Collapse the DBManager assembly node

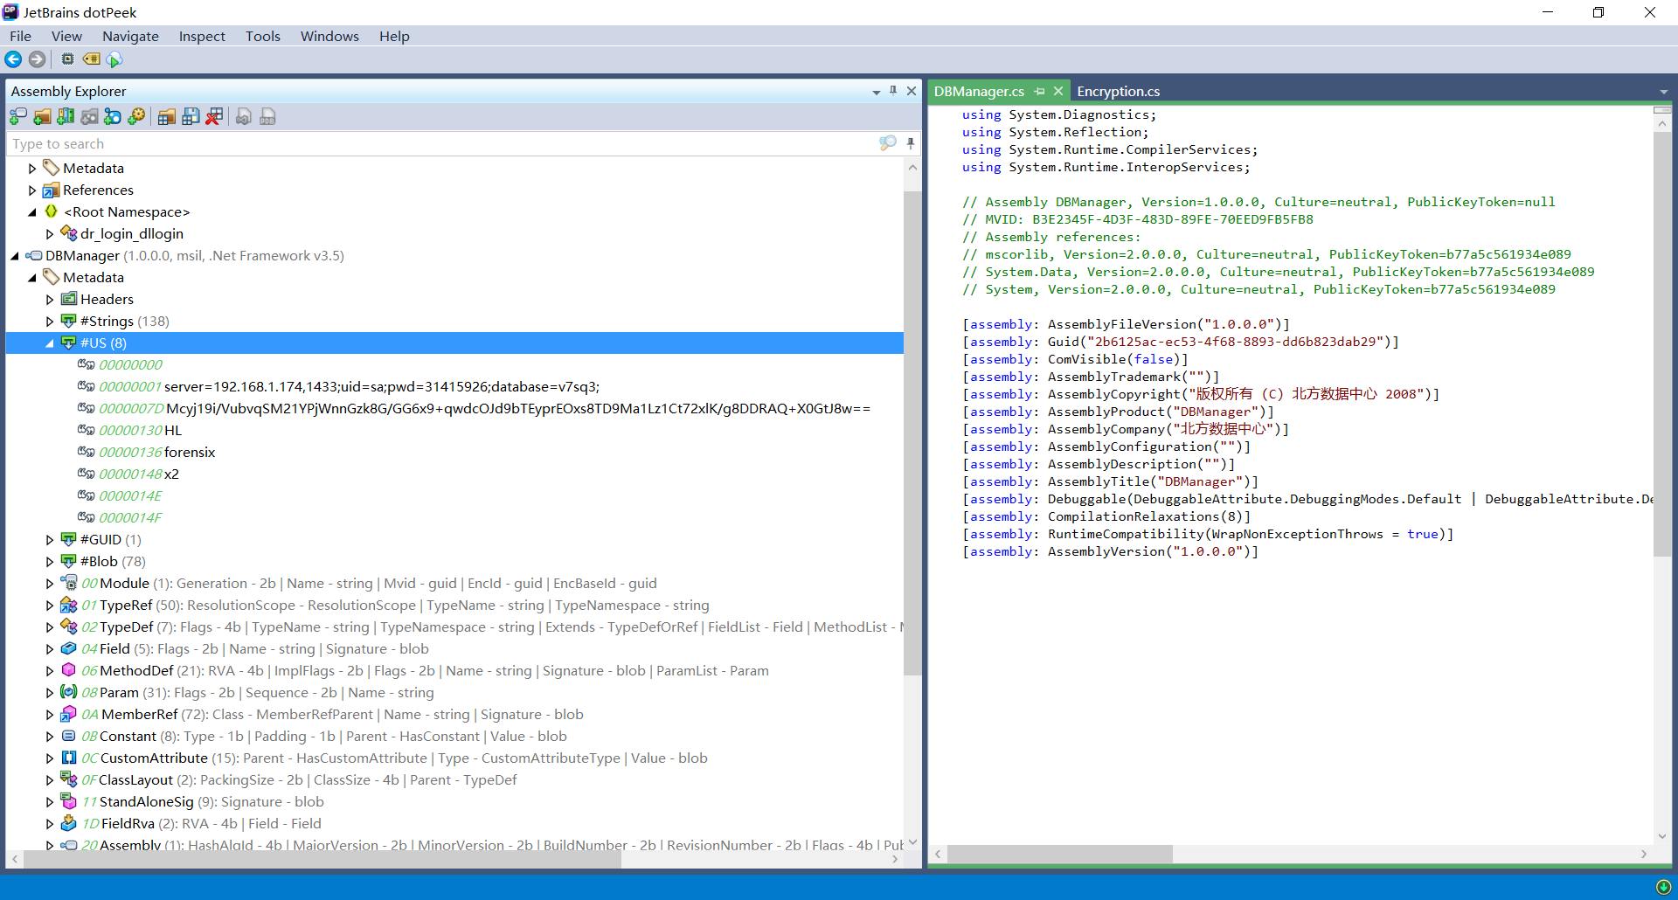click(15, 256)
